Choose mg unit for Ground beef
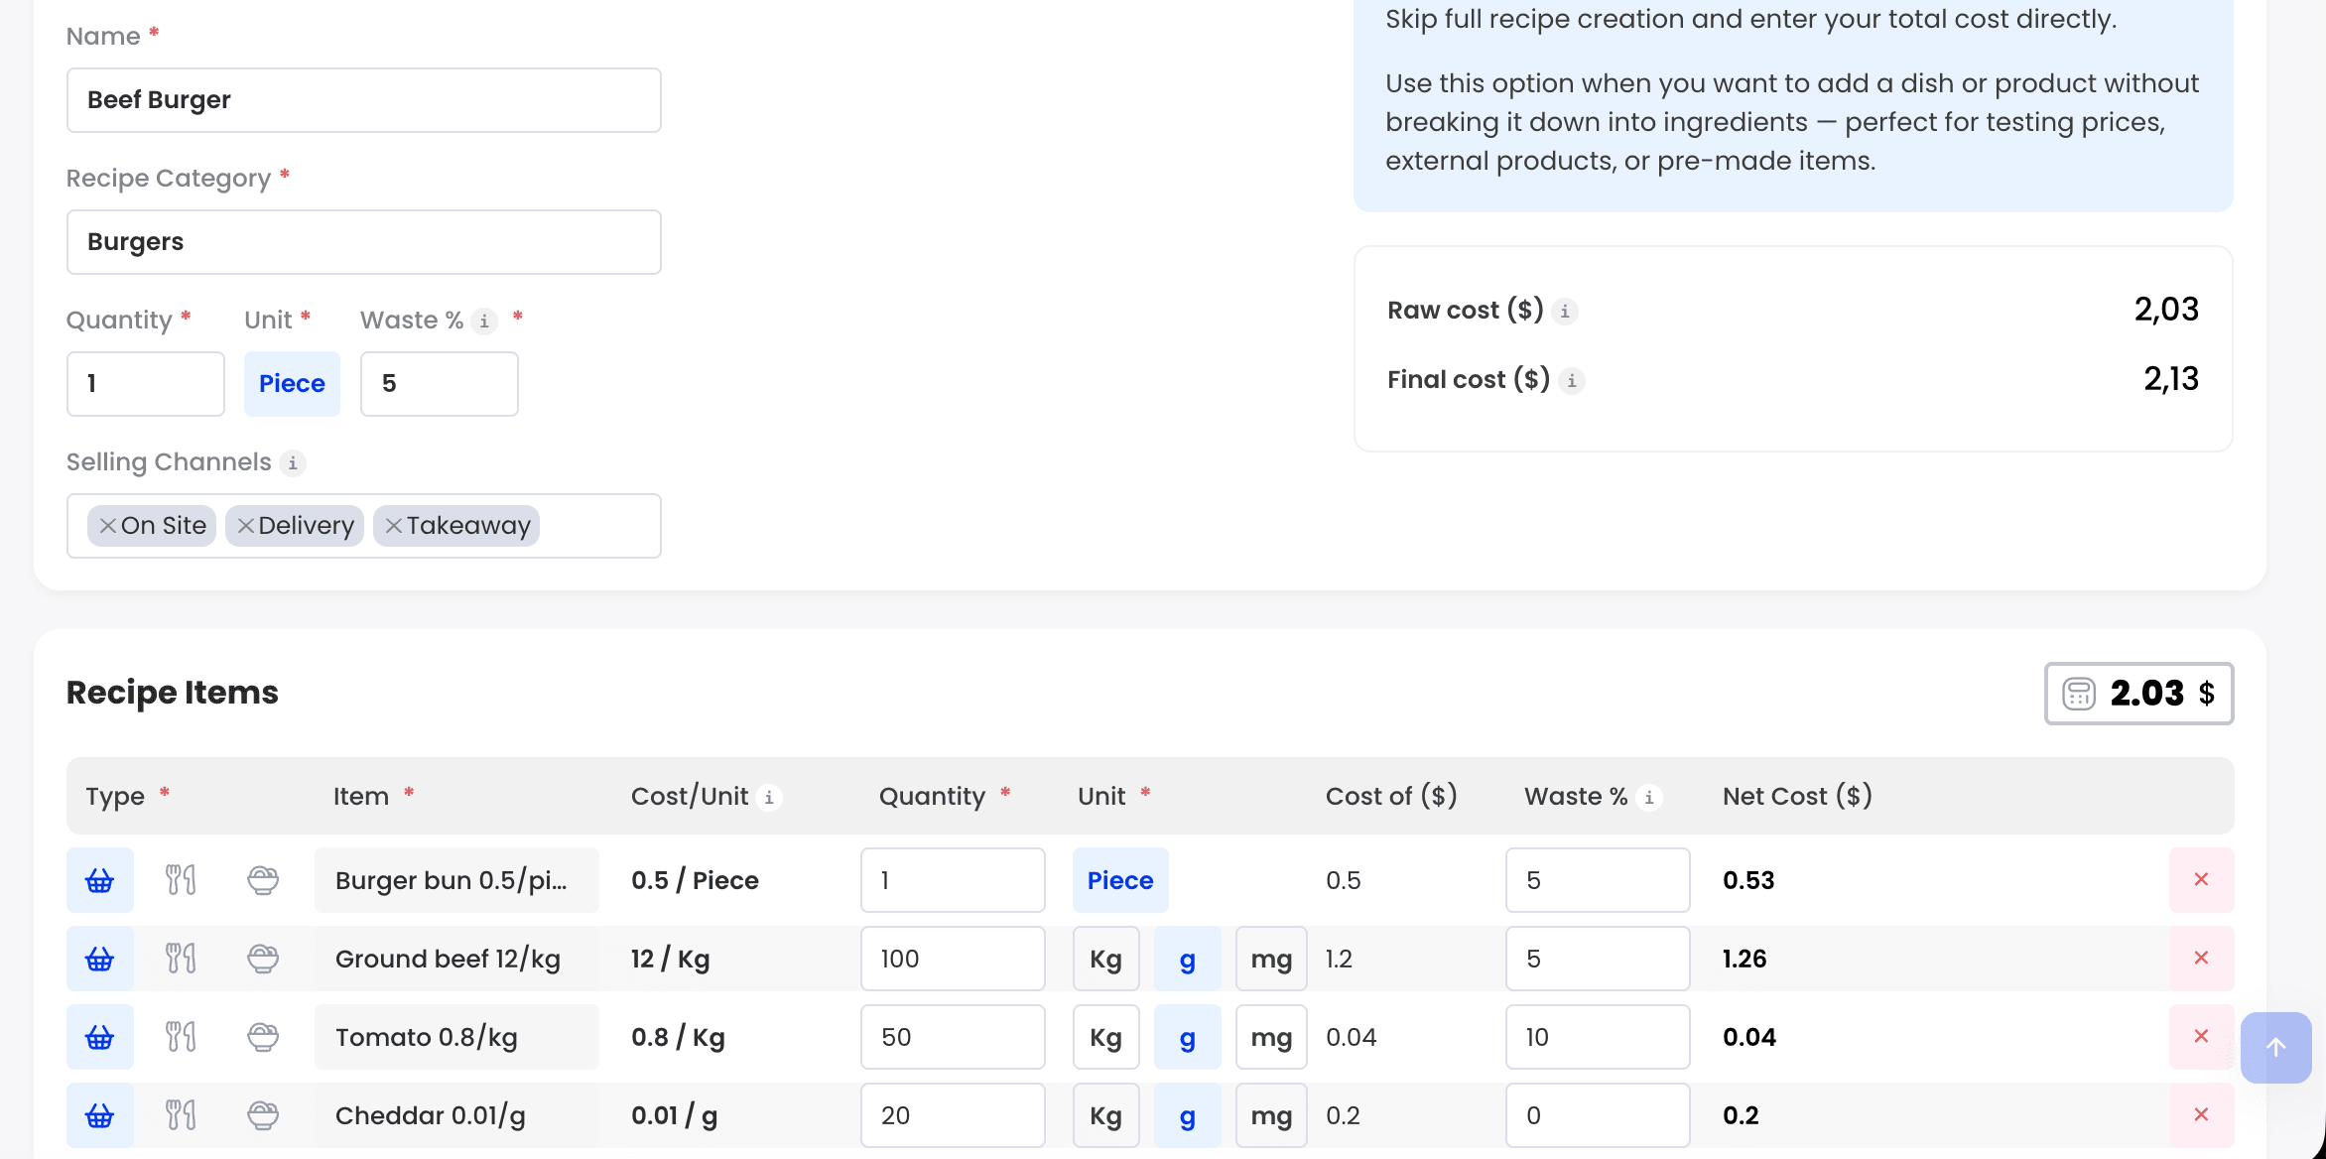Screen dimensions: 2326x1159 [1271, 959]
